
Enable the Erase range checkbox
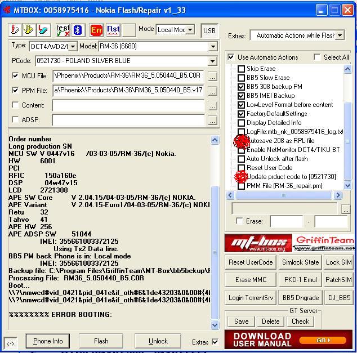(x=239, y=221)
